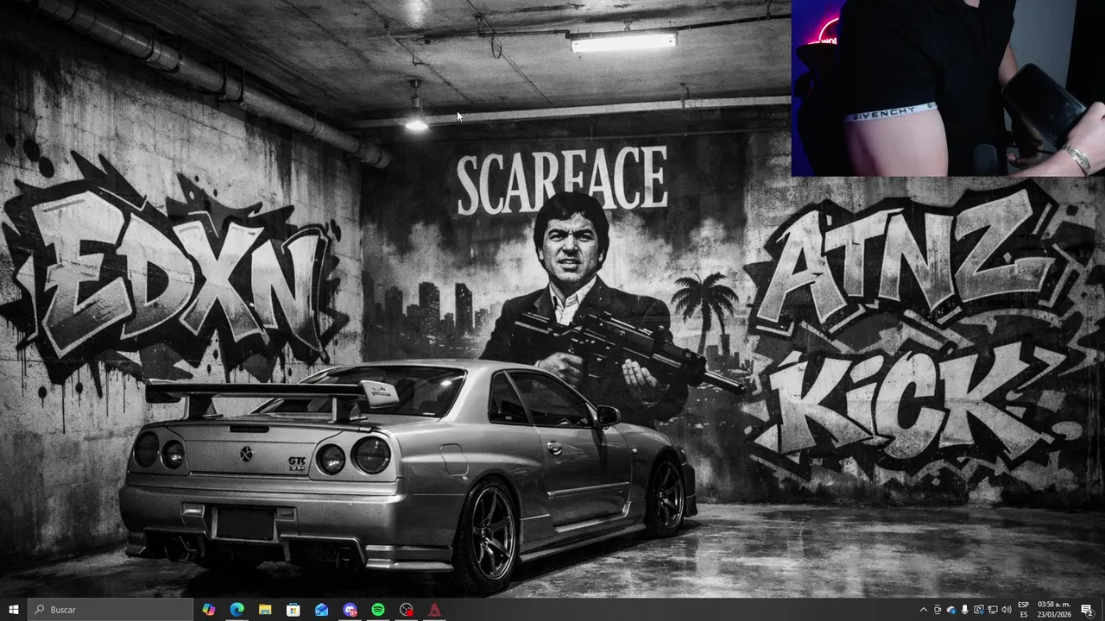Click the Meet Now camera tray icon
The width and height of the screenshot is (1105, 621).
[938, 610]
